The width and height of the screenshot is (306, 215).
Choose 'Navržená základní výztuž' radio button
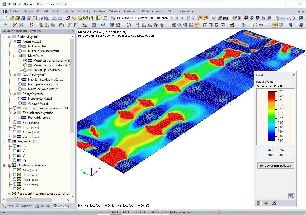[20, 80]
